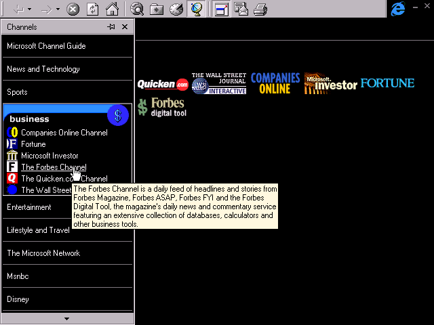This screenshot has width=434, height=325.
Task: Click The Forbes Channel F icon
Action: click(12, 167)
